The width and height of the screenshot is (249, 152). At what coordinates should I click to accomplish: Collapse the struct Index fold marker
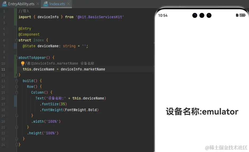click(16, 40)
